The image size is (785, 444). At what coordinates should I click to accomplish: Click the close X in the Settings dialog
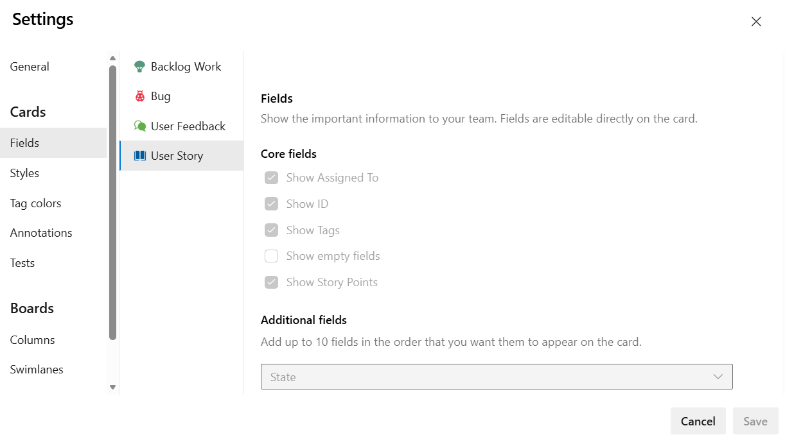(x=756, y=21)
